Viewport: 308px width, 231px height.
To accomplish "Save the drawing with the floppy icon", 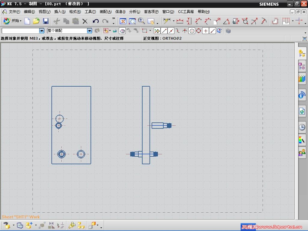I will tap(46, 21).
